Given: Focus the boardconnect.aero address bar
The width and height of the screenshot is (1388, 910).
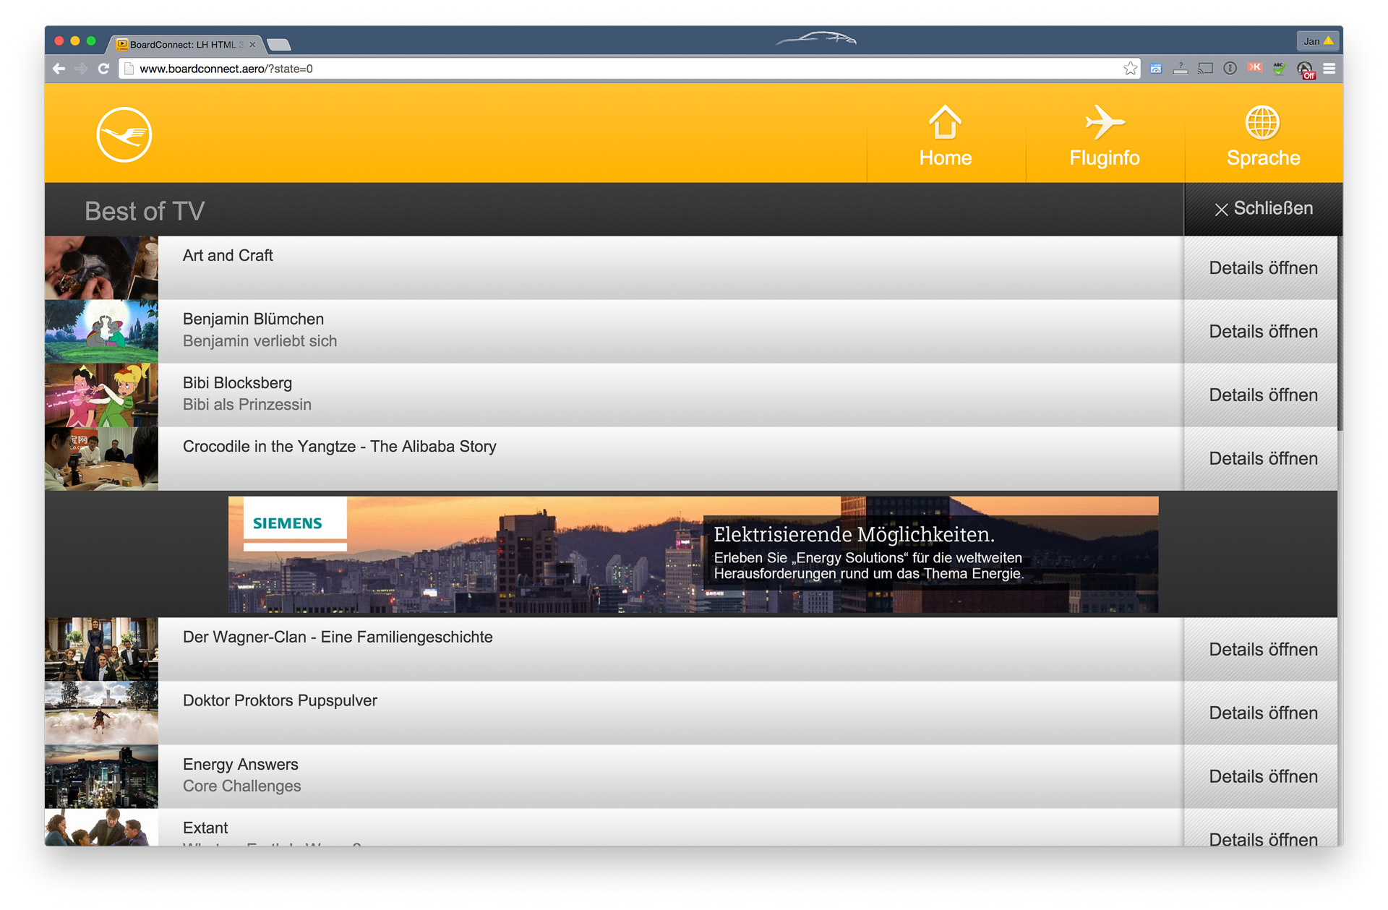Looking at the screenshot, I should click(622, 69).
